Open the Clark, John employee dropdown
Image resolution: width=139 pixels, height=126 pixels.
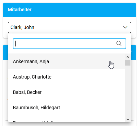(x=69, y=27)
